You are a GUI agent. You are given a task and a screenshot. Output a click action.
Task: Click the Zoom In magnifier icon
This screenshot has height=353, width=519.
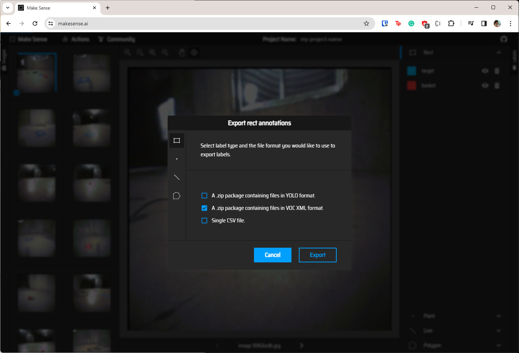(x=128, y=52)
